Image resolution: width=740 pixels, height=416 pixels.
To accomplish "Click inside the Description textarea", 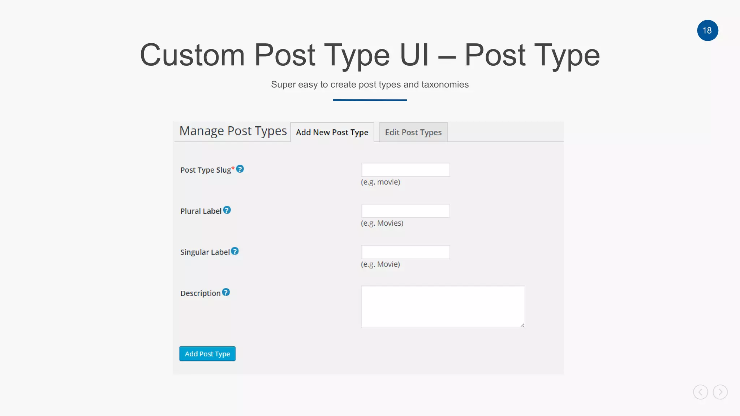I will click(443, 307).
